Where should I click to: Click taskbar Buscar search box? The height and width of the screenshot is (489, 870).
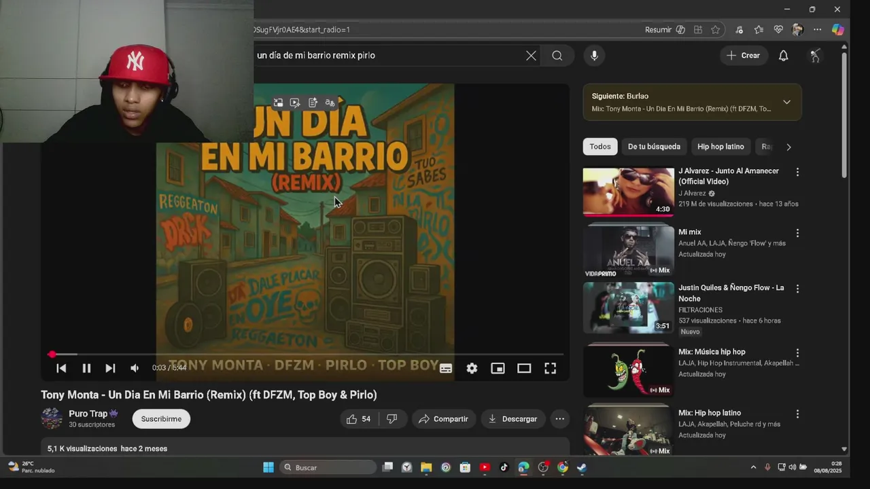tap(328, 467)
